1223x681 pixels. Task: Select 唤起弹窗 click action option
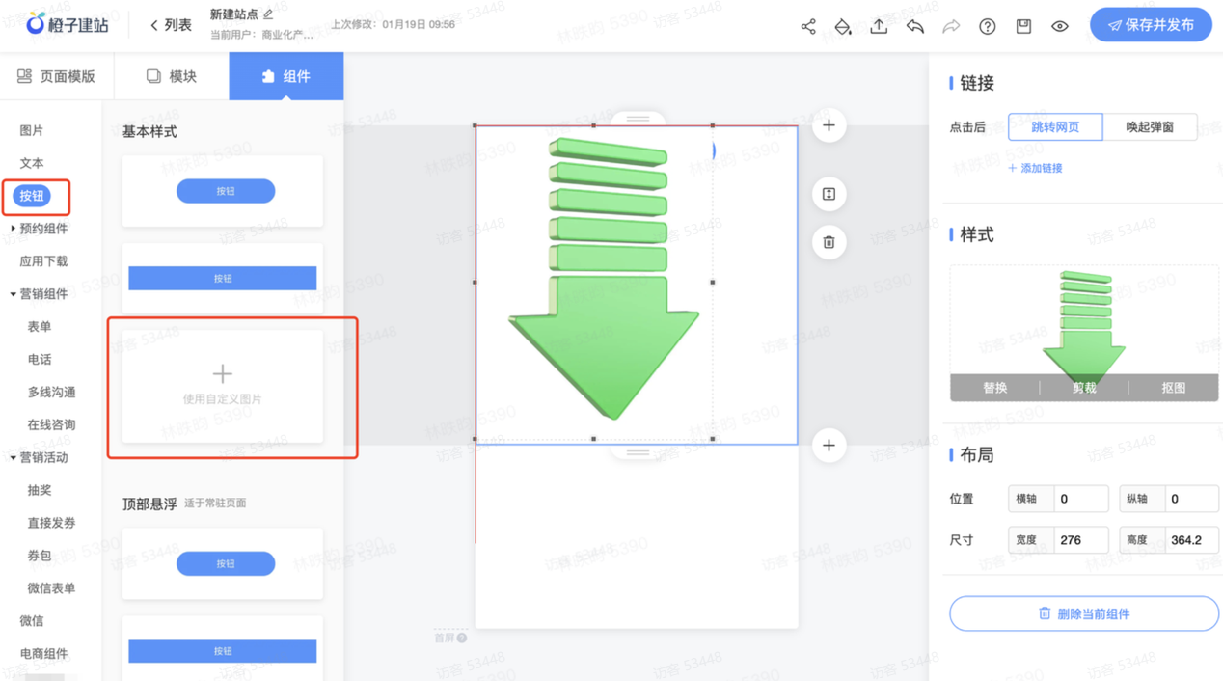click(1150, 126)
